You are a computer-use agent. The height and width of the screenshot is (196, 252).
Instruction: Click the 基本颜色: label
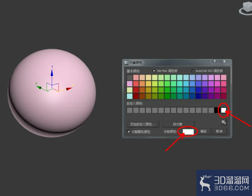point(133,71)
